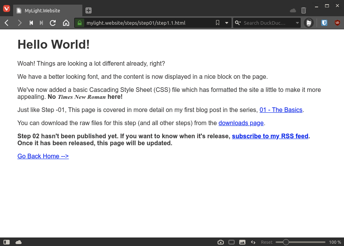Select the MyLight.Website tab
This screenshot has height=246, width=344.
[46, 10]
